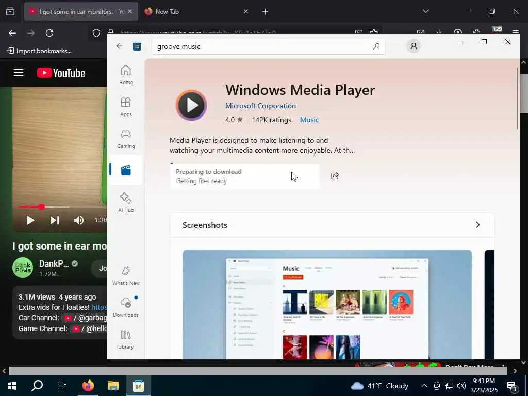Go back in Microsoft Store
Image resolution: width=528 pixels, height=396 pixels.
click(x=120, y=46)
